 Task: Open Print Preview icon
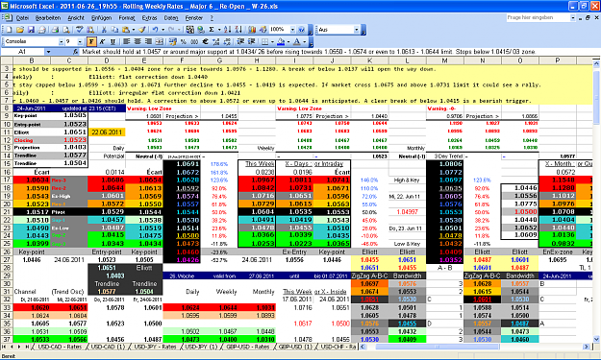tap(66, 30)
